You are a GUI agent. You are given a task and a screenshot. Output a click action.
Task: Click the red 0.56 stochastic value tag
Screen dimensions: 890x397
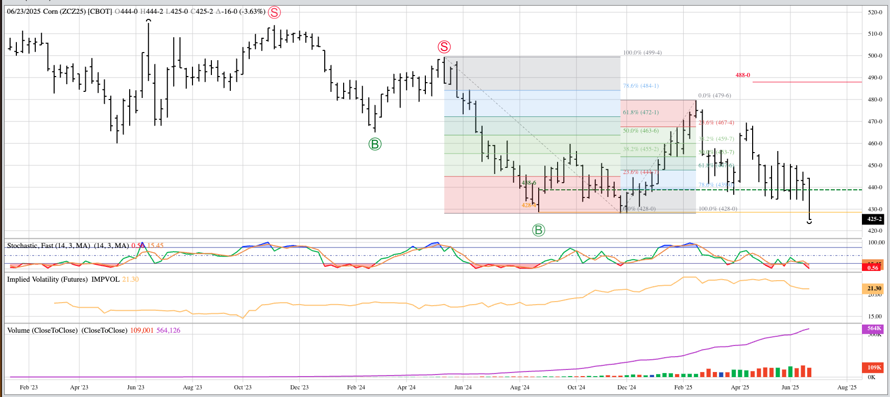tap(873, 268)
